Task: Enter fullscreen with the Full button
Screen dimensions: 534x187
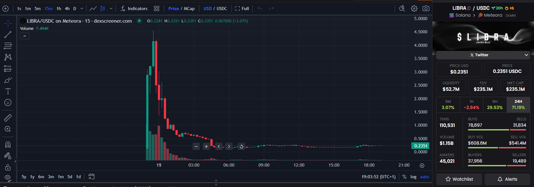Action: click(242, 8)
